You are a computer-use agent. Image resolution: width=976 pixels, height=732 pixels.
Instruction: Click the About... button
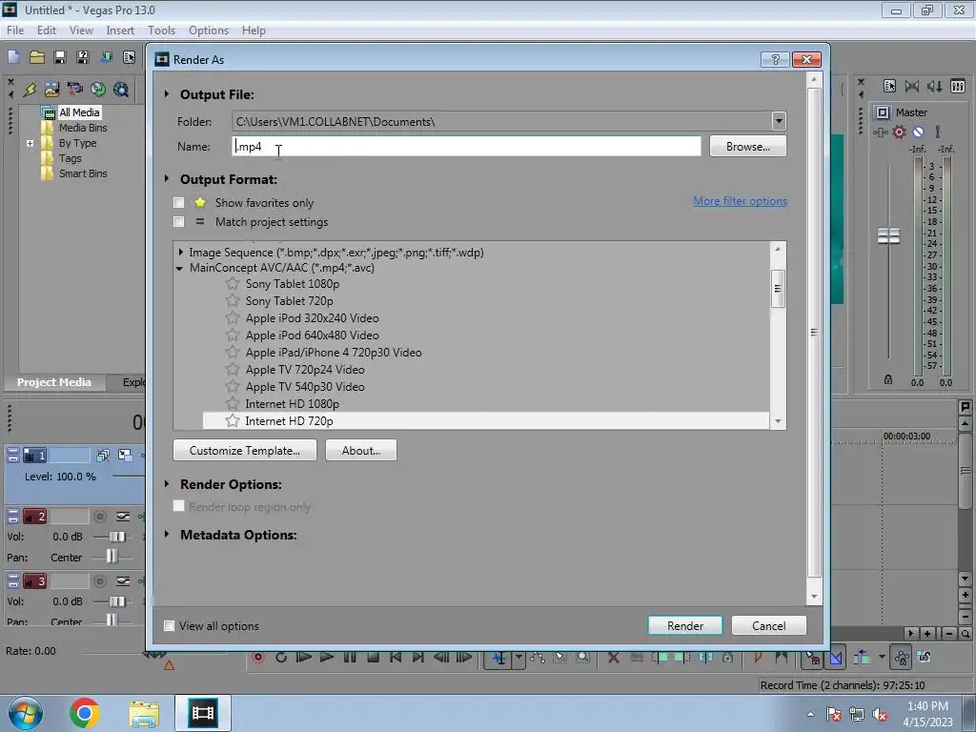361,450
